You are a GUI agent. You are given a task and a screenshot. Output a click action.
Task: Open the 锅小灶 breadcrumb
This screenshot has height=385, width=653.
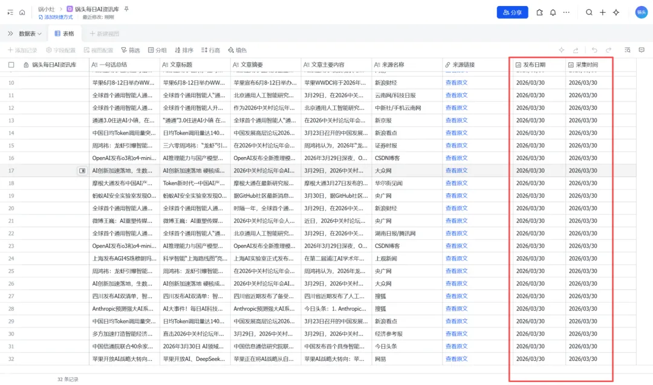click(46, 8)
